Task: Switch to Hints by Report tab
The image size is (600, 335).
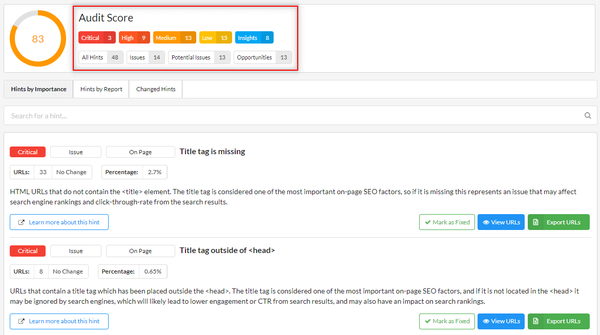Action: click(x=101, y=89)
